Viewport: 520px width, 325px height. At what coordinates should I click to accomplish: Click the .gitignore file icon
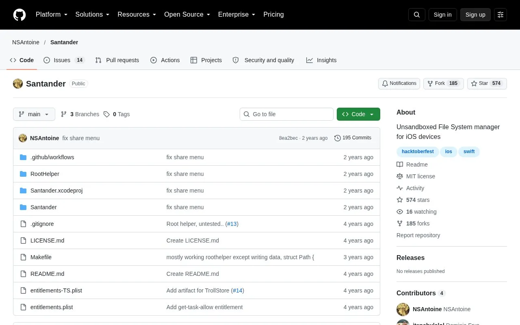point(23,224)
